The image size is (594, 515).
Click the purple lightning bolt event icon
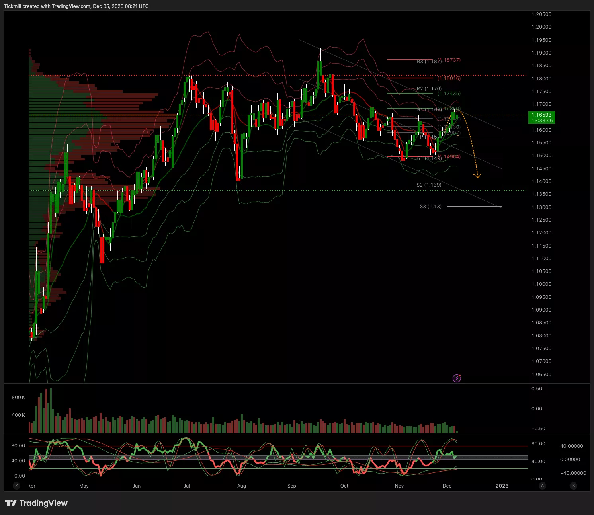coord(457,378)
